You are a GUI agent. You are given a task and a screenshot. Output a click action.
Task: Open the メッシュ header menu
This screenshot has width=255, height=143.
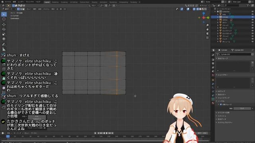(46, 9)
